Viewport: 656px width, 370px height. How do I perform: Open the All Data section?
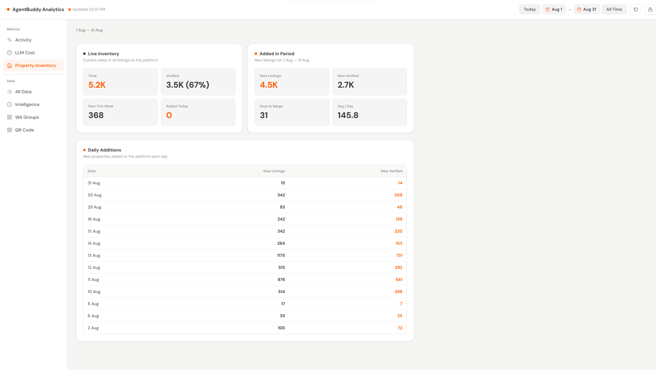34,92
